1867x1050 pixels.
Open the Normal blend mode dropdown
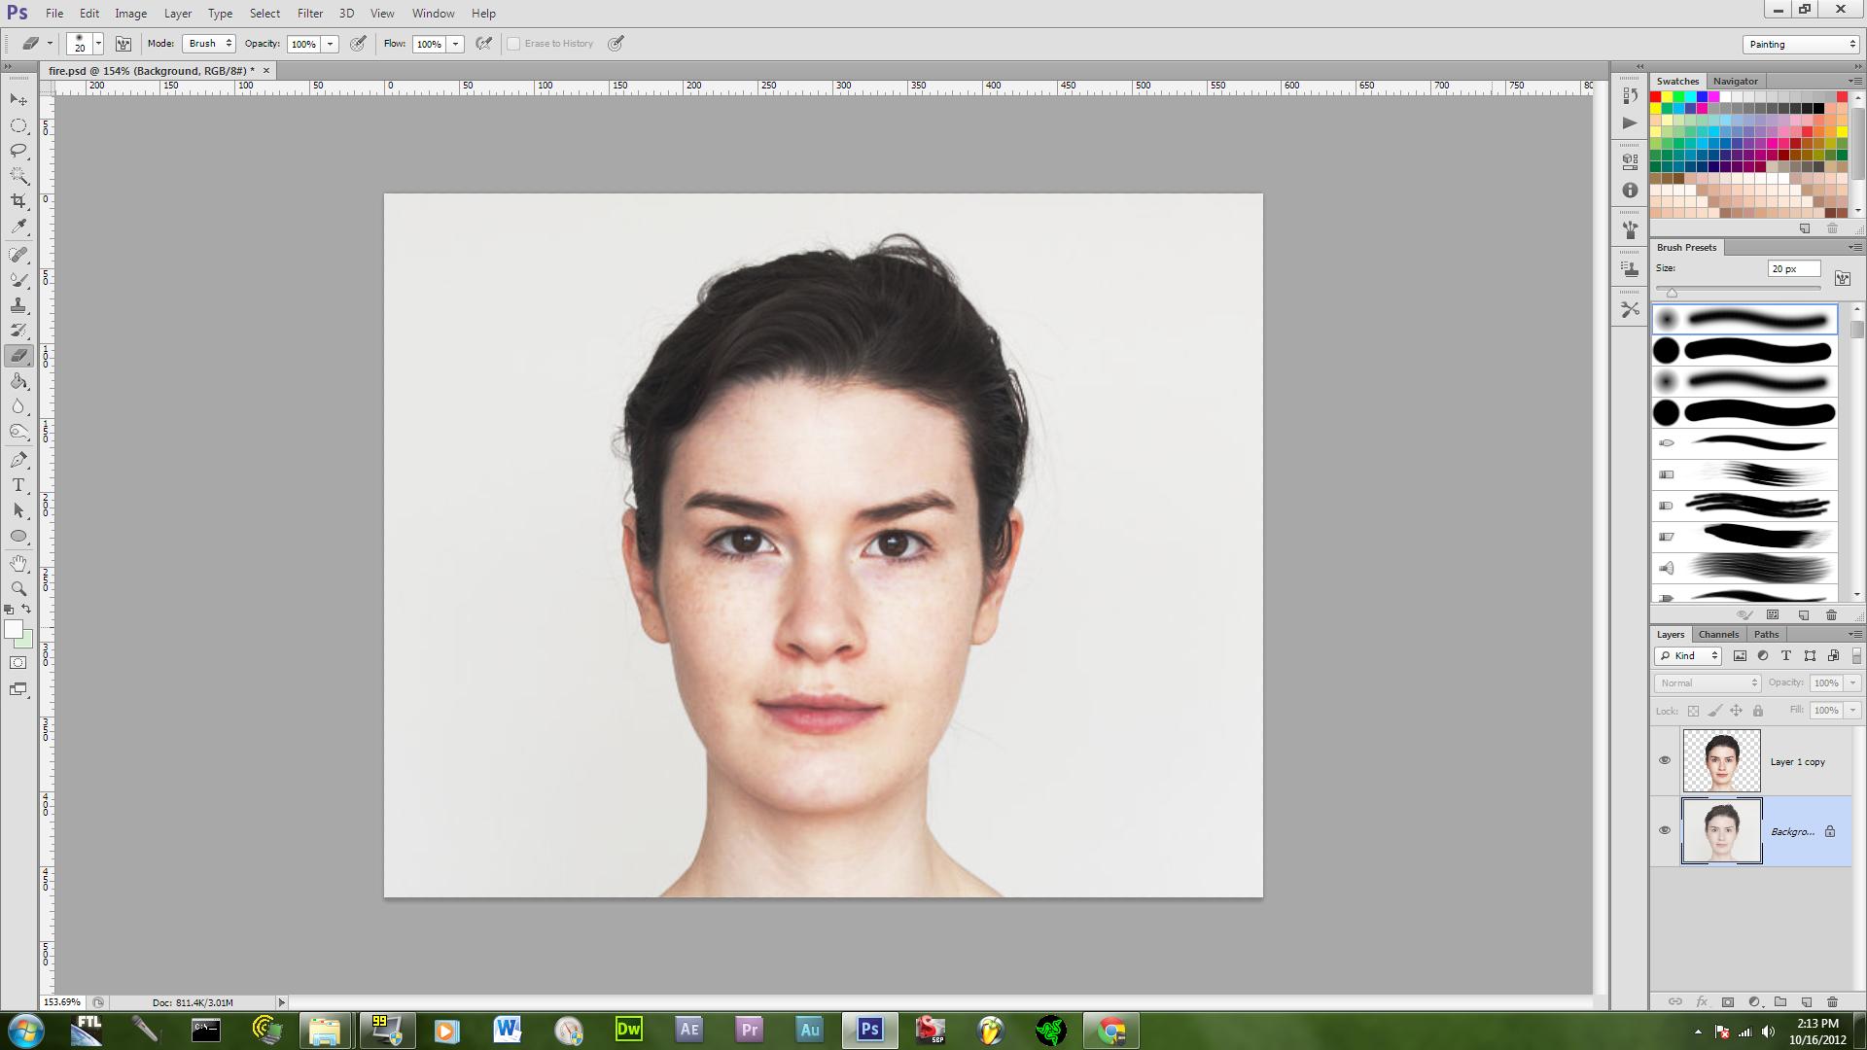1708,683
